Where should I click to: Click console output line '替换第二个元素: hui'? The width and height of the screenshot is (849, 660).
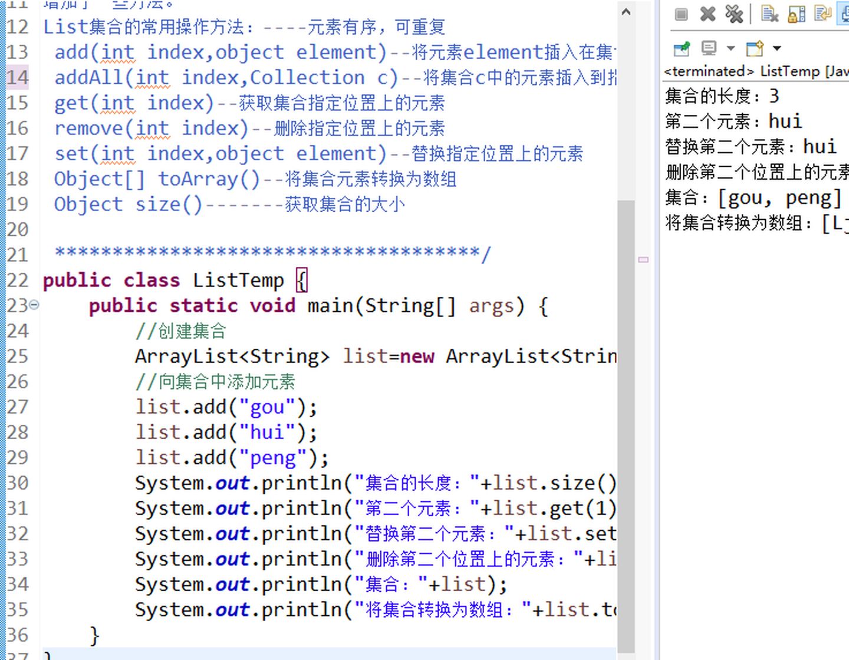(x=751, y=146)
